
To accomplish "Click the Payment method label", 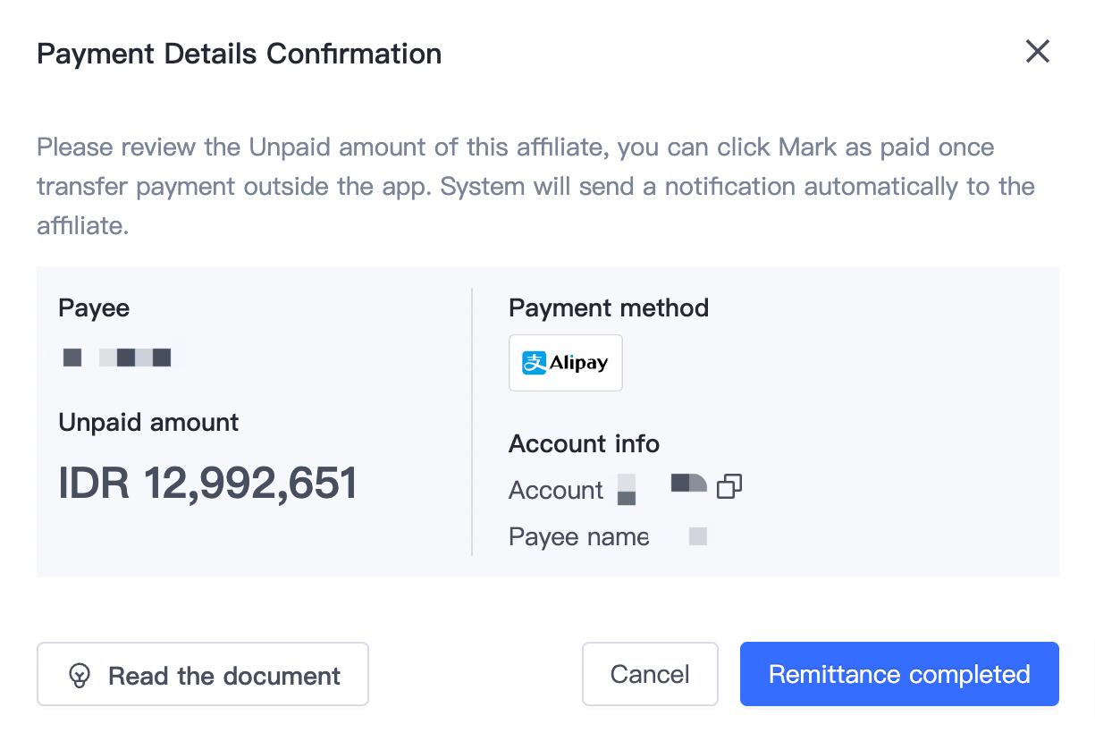I will click(x=608, y=308).
